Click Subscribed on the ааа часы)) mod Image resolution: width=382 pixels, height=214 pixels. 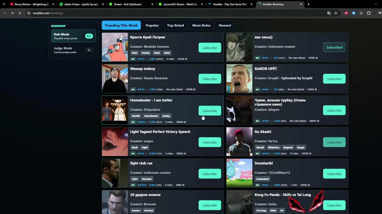tap(334, 47)
